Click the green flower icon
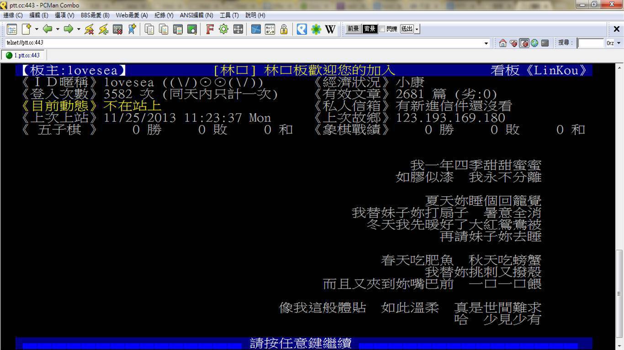The width and height of the screenshot is (624, 350). tap(316, 29)
